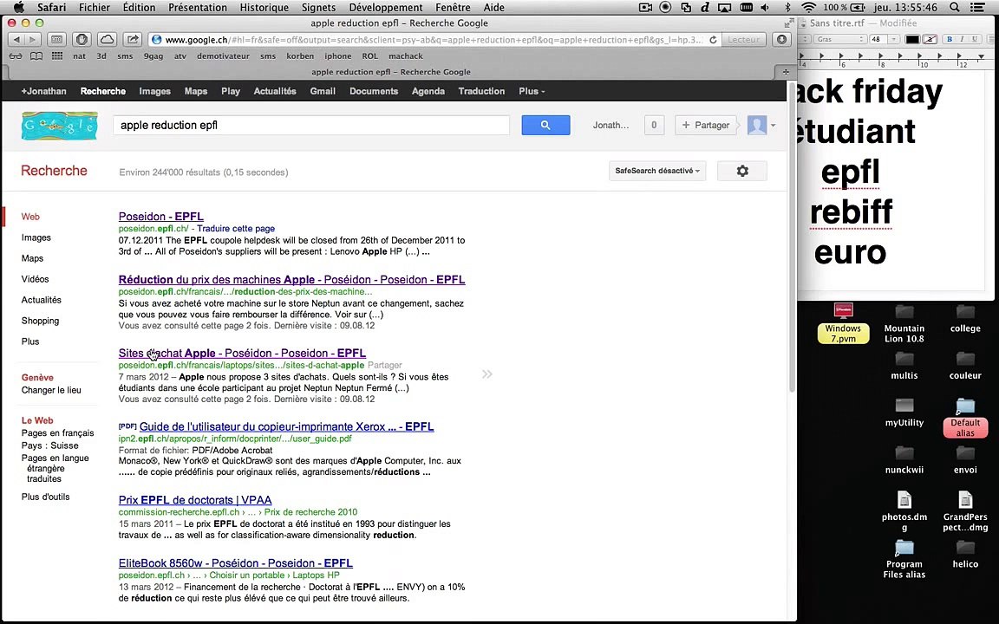This screenshot has height=624, width=999.
Task: Select Shopping in the left sidebar
Action: pyautogui.click(x=40, y=321)
